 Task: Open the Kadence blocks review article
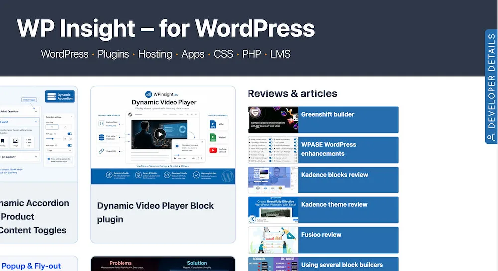[x=335, y=175]
